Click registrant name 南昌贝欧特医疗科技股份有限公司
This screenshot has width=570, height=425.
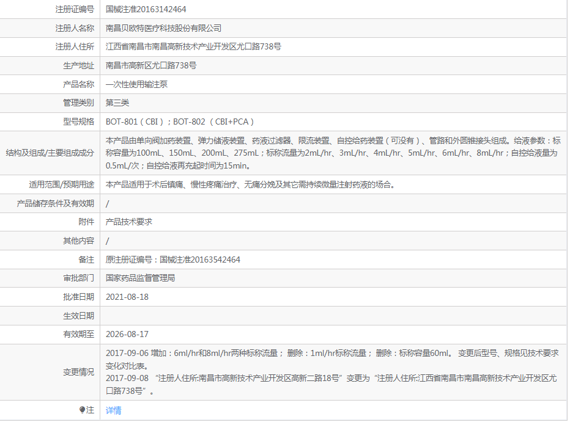point(163,28)
